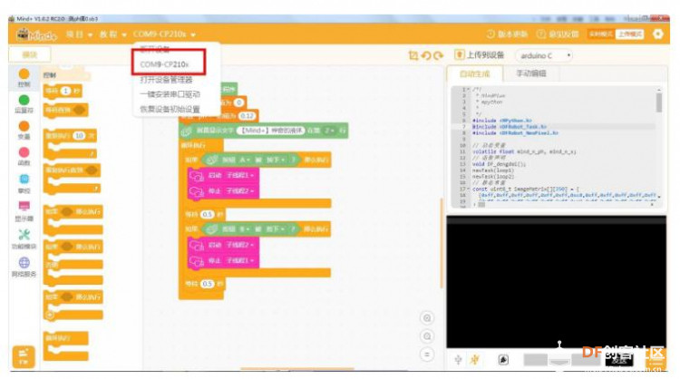This screenshot has height=379, width=680.
Task: Select the pink 函数 category circle
Action: click(x=24, y=152)
